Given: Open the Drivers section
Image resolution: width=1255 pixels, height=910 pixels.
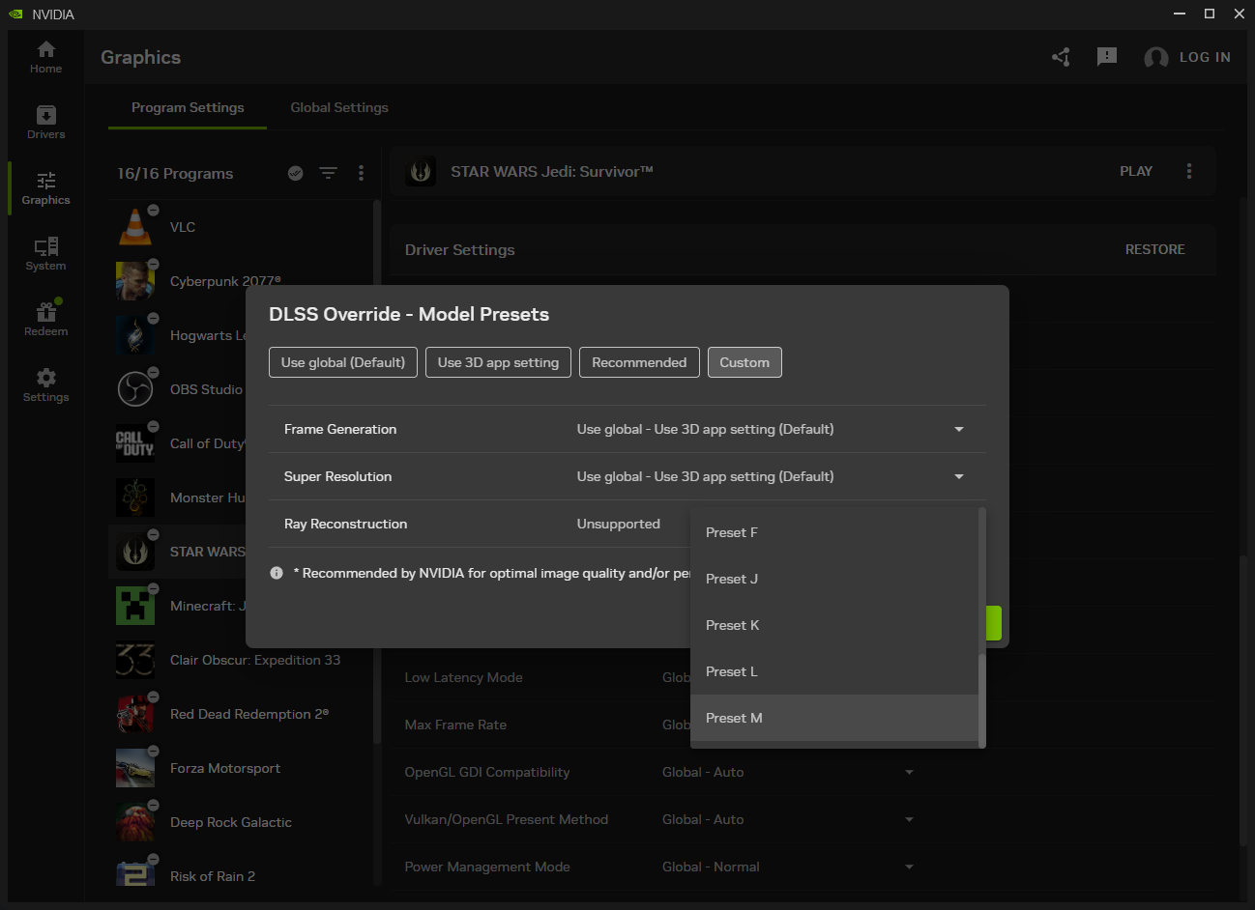Looking at the screenshot, I should tap(45, 122).
